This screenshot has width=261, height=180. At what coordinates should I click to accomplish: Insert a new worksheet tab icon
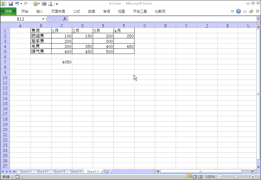click(106, 171)
